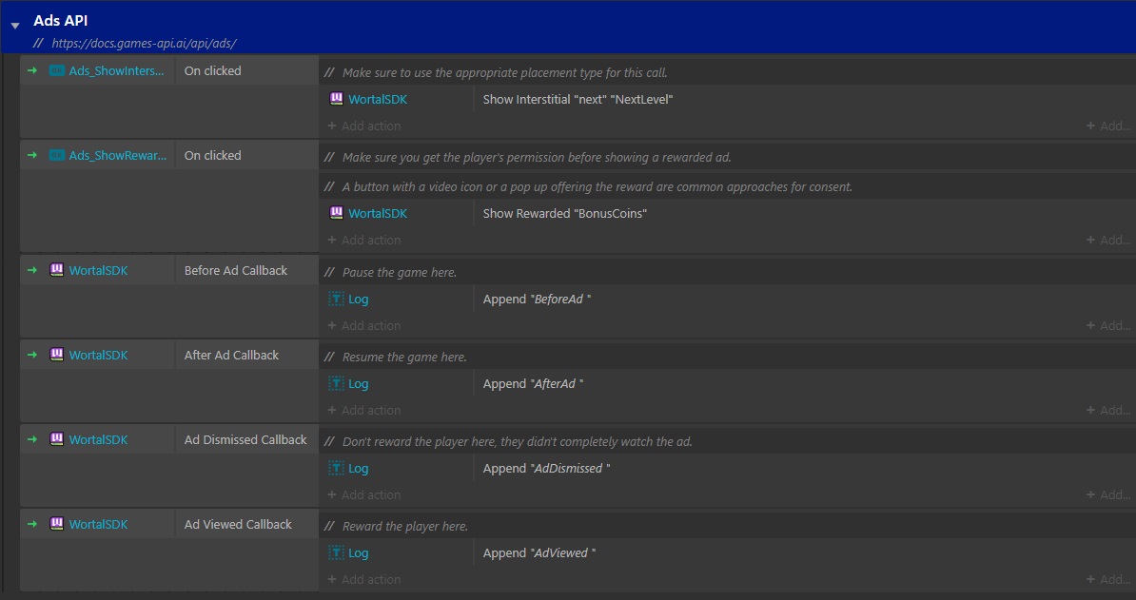Click the Log icon in the Append "BeforeAd" action

(x=338, y=299)
